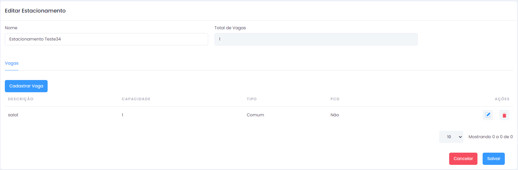Save changes with the Salvar button
Viewport: 518px width, 170px height.
[x=494, y=159]
